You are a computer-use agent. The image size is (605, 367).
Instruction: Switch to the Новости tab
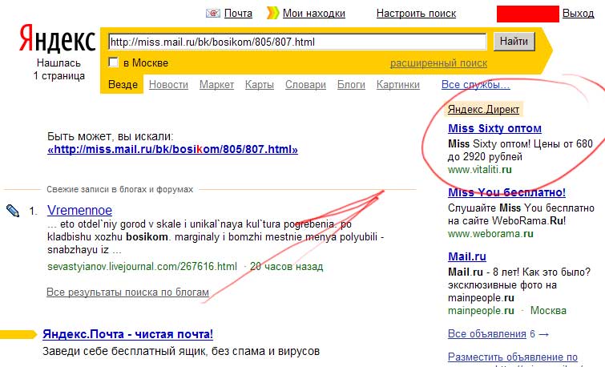click(x=168, y=84)
